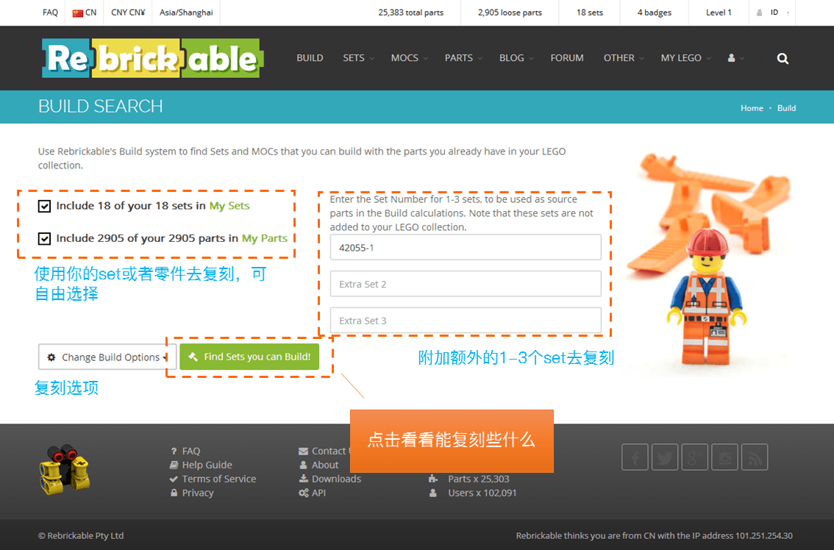View 18 sets in top bar
Screen dimensions: 834x550
pos(589,12)
